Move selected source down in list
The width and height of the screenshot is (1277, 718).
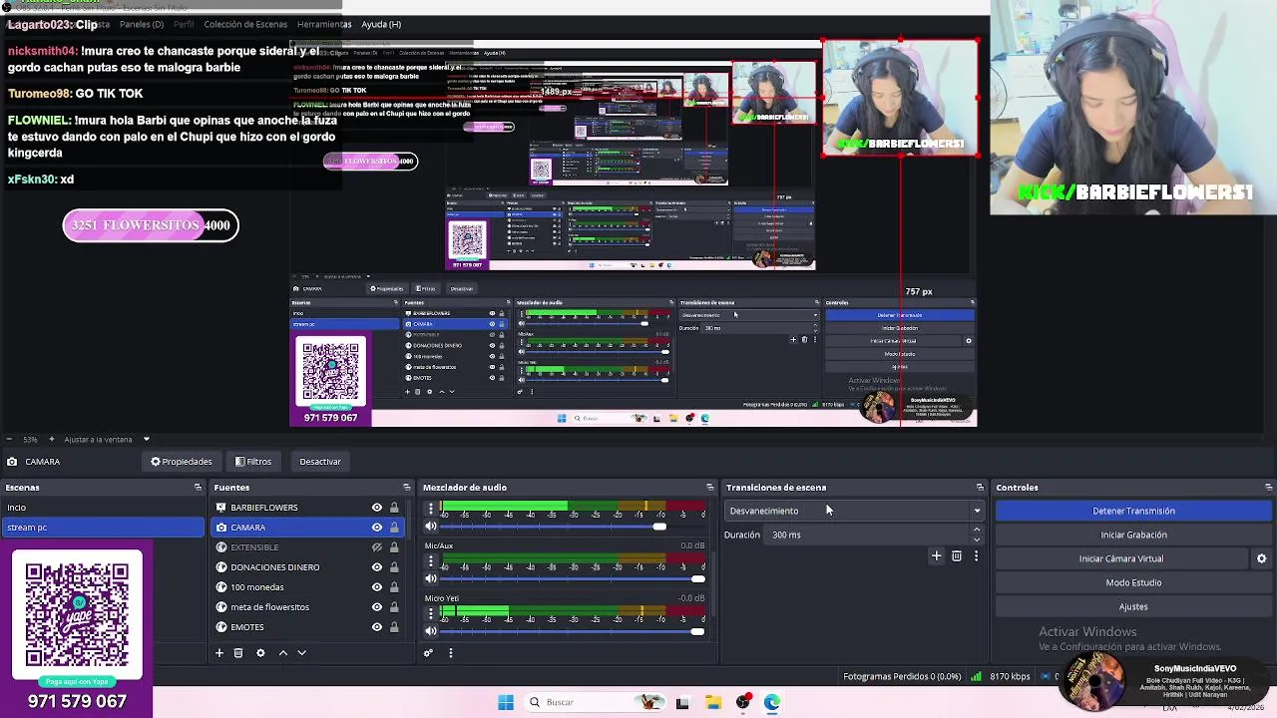301,653
